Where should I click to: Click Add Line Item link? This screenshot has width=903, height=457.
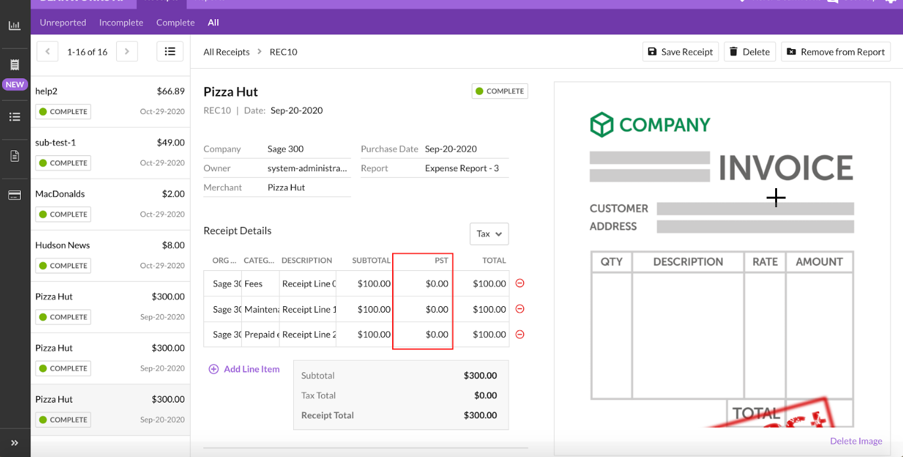point(244,369)
